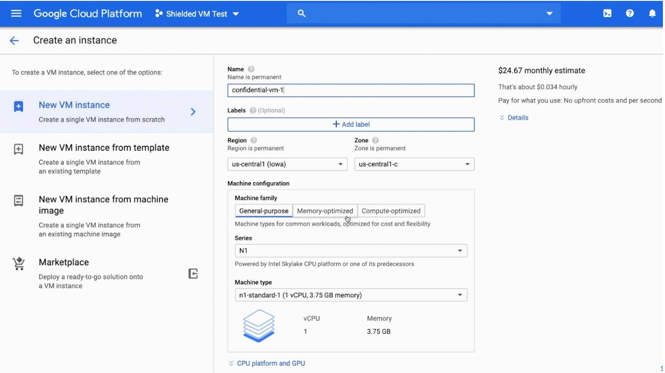
Task: Select the Memory-optimized machine family tab
Action: click(325, 211)
